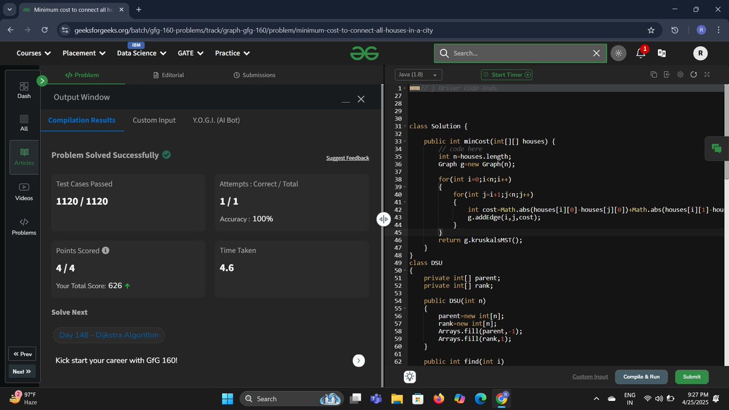Open Chrome history clock icon
The height and width of the screenshot is (410, 729).
click(x=674, y=30)
